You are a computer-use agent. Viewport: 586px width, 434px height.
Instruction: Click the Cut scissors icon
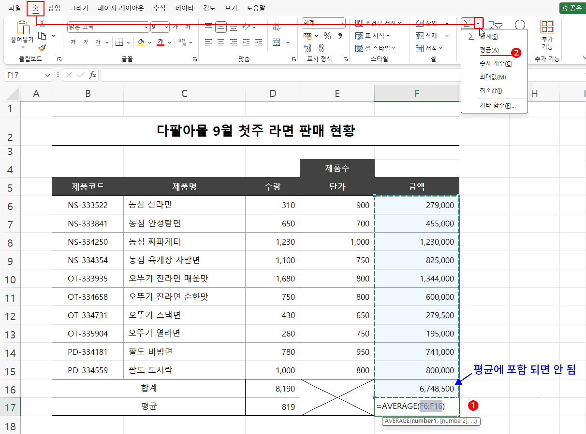42,23
